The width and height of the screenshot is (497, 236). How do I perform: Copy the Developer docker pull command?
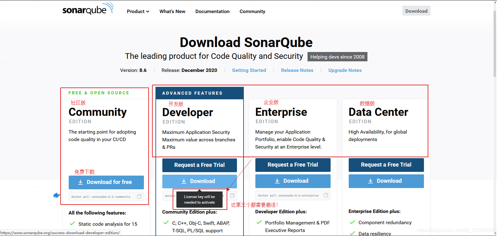tap(232, 196)
